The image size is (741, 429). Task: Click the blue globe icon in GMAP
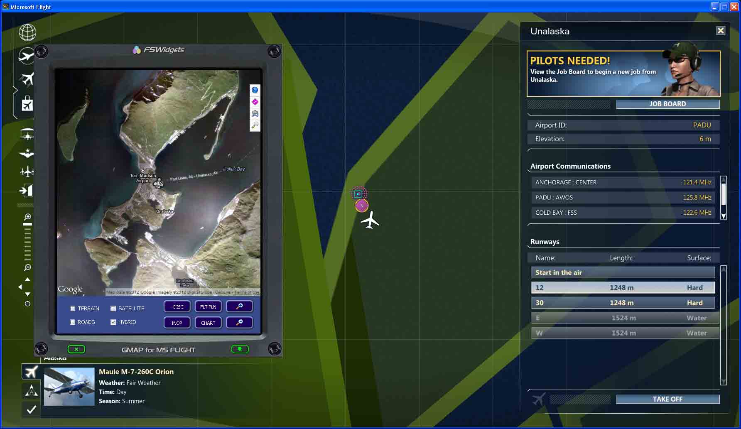pyautogui.click(x=255, y=90)
